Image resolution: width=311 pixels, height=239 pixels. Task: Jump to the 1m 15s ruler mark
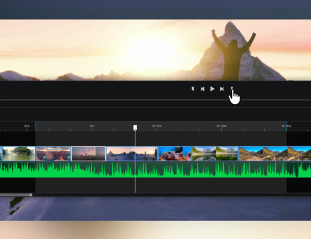click(157, 126)
